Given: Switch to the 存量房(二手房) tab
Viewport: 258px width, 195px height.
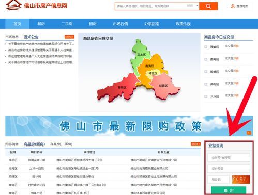Looking at the screenshot, I should tap(61, 144).
